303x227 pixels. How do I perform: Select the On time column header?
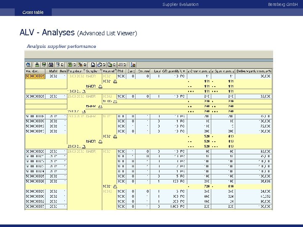point(143,71)
